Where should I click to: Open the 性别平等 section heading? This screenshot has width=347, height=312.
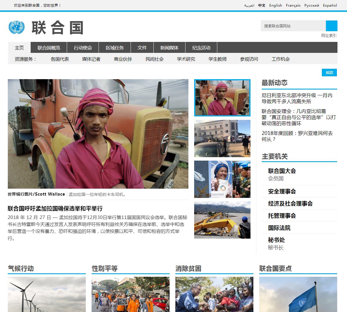tap(105, 268)
